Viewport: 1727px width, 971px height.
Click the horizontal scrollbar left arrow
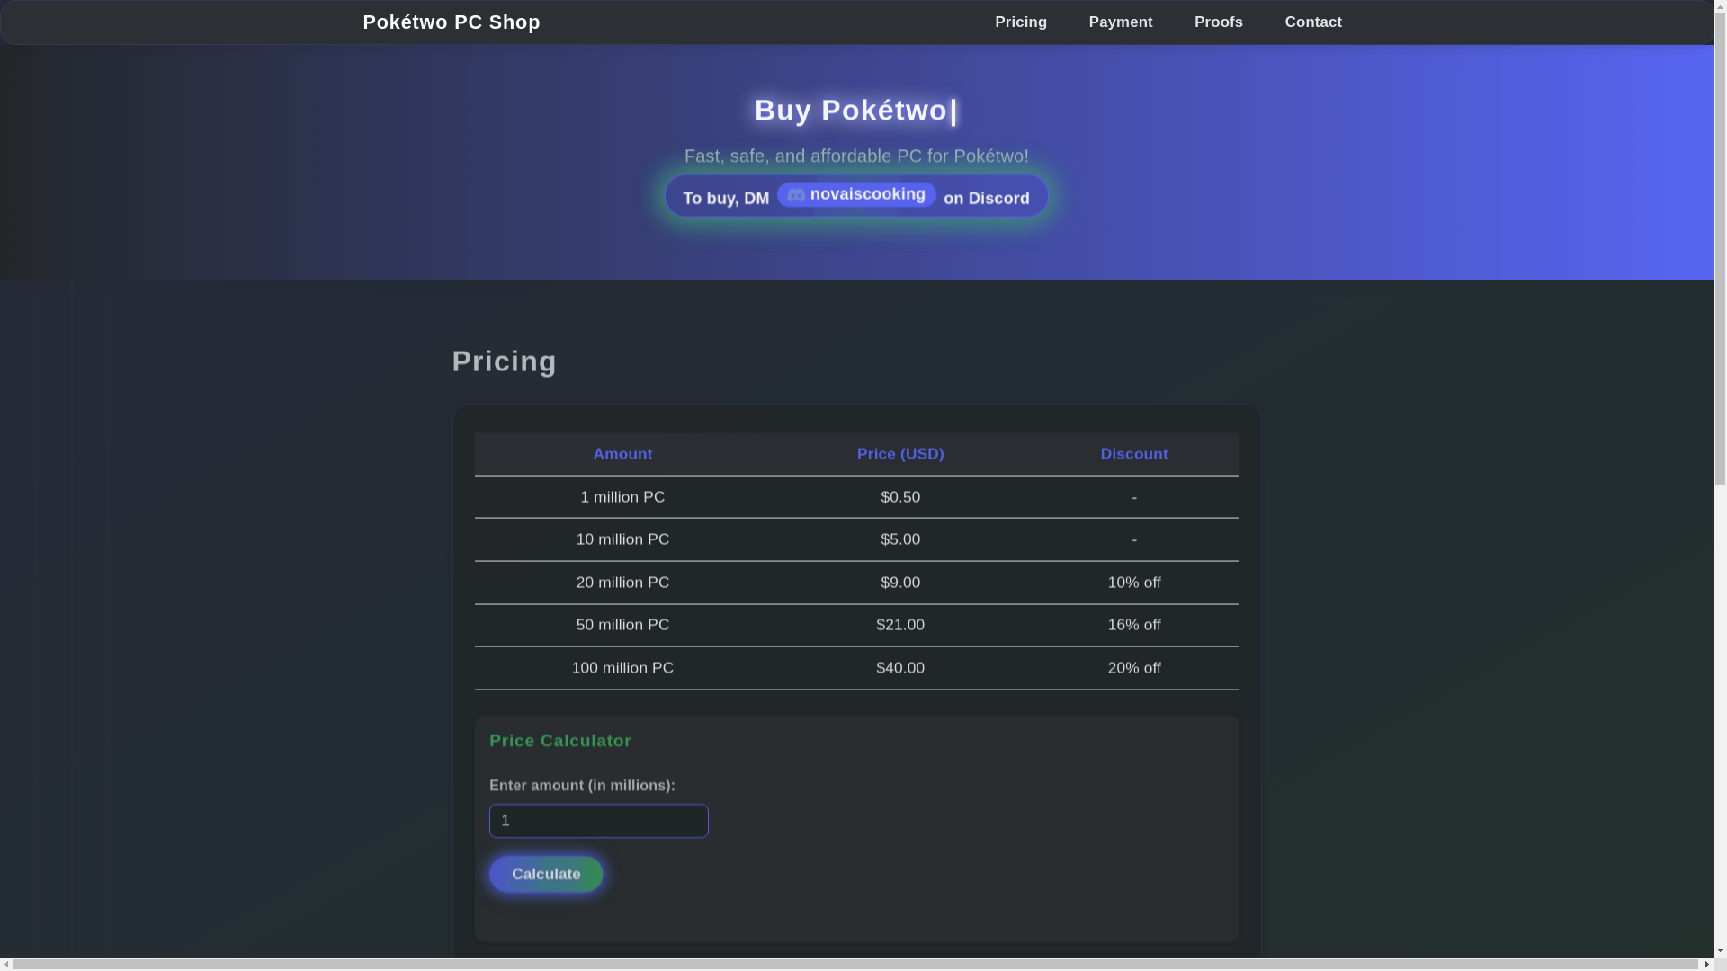[7, 965]
